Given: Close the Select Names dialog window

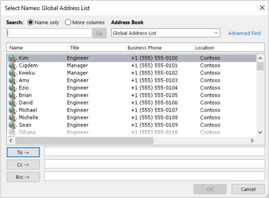Looking at the screenshot, I should [x=262, y=8].
